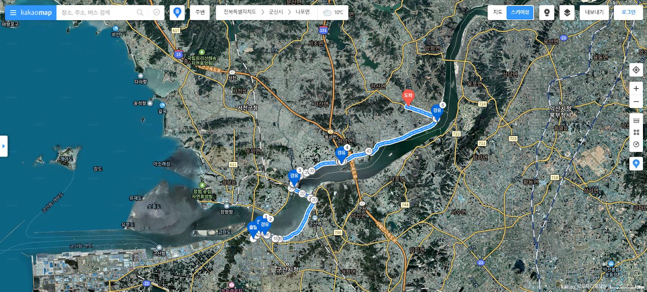Open the 전북특별자치도 region dropdown
The image size is (647, 292).
click(x=240, y=13)
